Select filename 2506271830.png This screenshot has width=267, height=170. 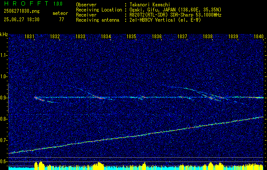click(x=22, y=11)
